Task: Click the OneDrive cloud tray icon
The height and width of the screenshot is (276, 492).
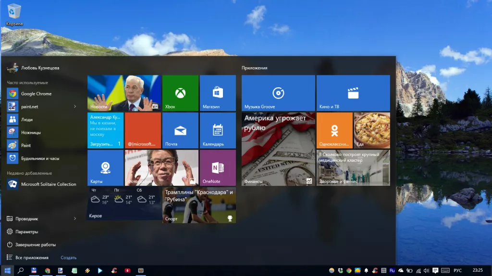Action: coord(401,270)
